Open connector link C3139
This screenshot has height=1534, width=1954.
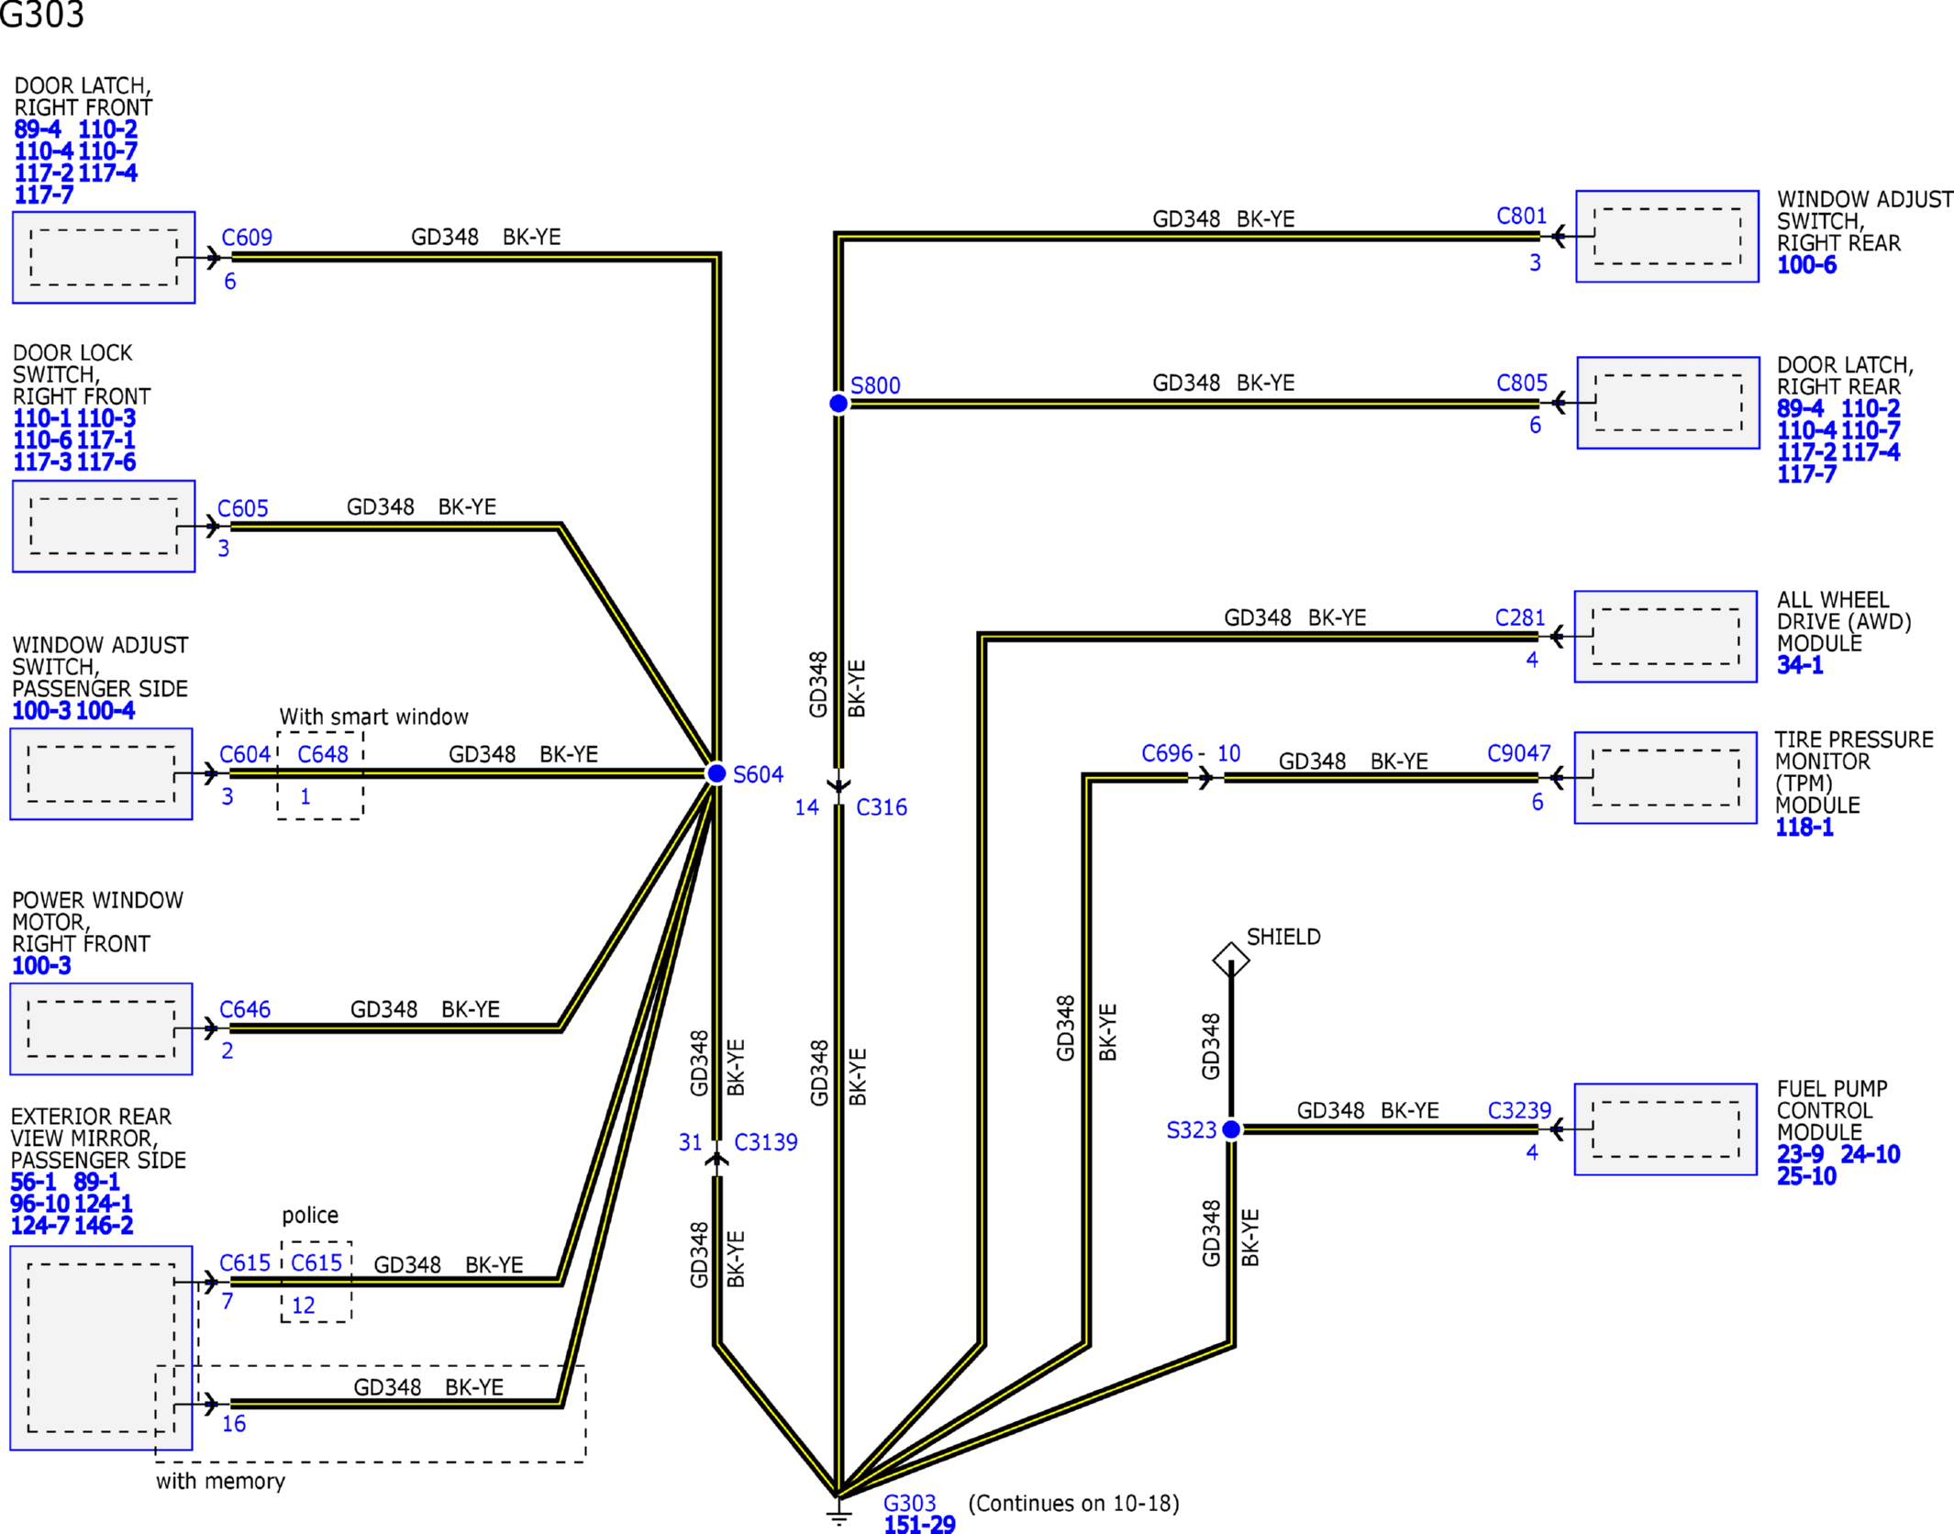[766, 1142]
